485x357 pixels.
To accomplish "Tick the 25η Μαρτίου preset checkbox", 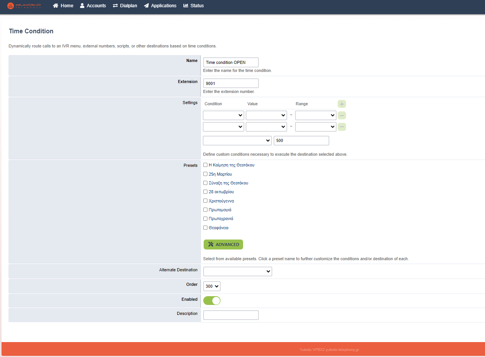I will [206, 174].
